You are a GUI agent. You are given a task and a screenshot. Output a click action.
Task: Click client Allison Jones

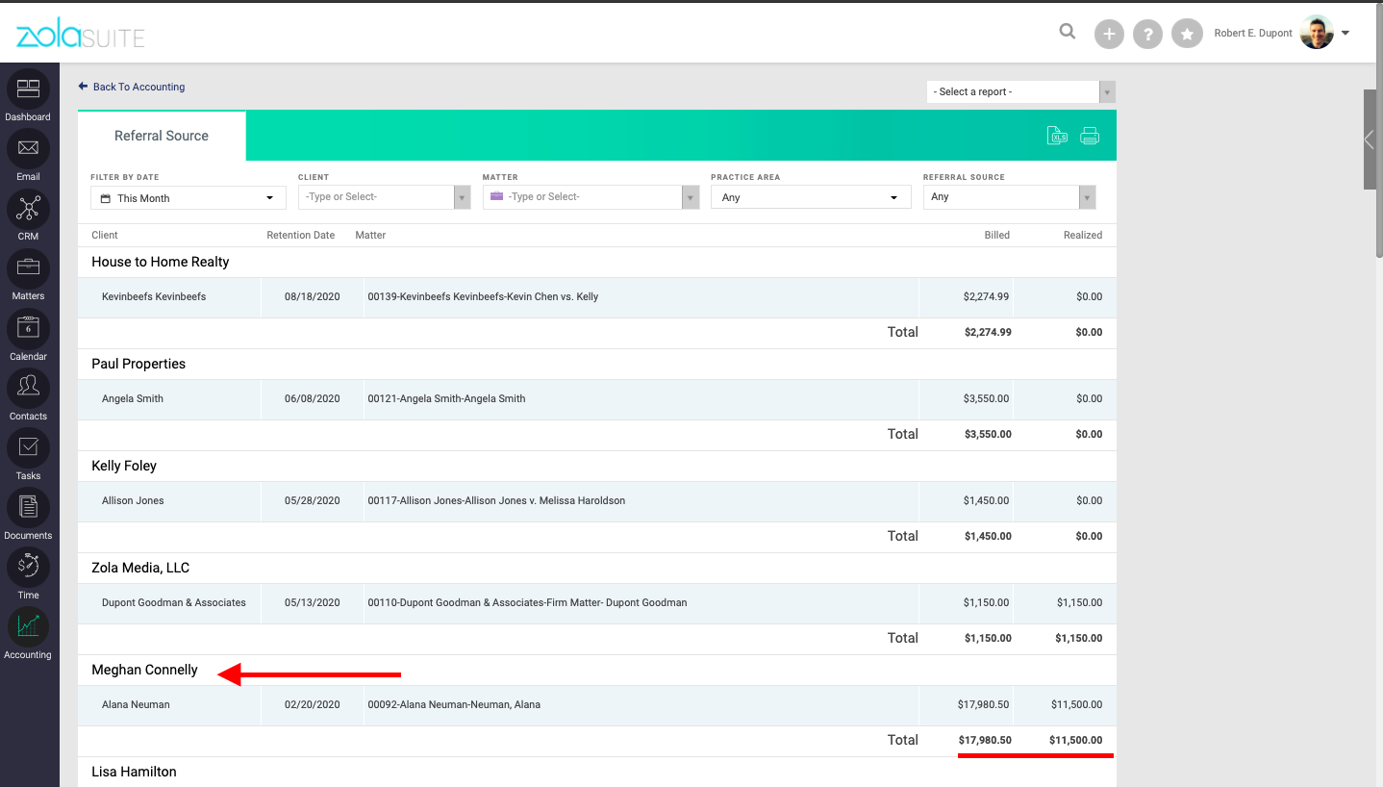(133, 500)
